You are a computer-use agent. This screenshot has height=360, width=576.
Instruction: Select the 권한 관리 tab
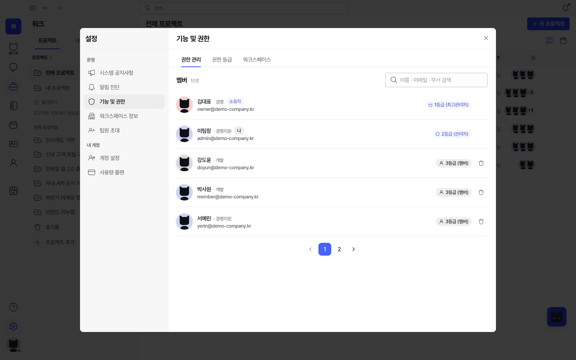pos(191,60)
